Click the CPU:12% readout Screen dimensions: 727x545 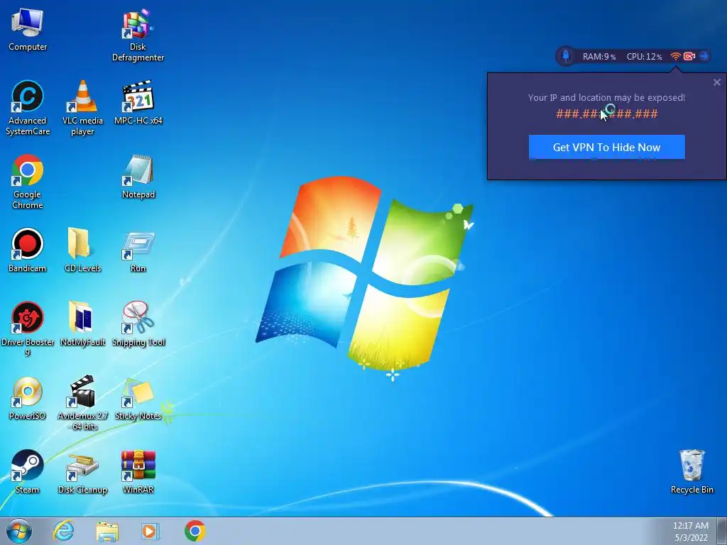pos(644,57)
